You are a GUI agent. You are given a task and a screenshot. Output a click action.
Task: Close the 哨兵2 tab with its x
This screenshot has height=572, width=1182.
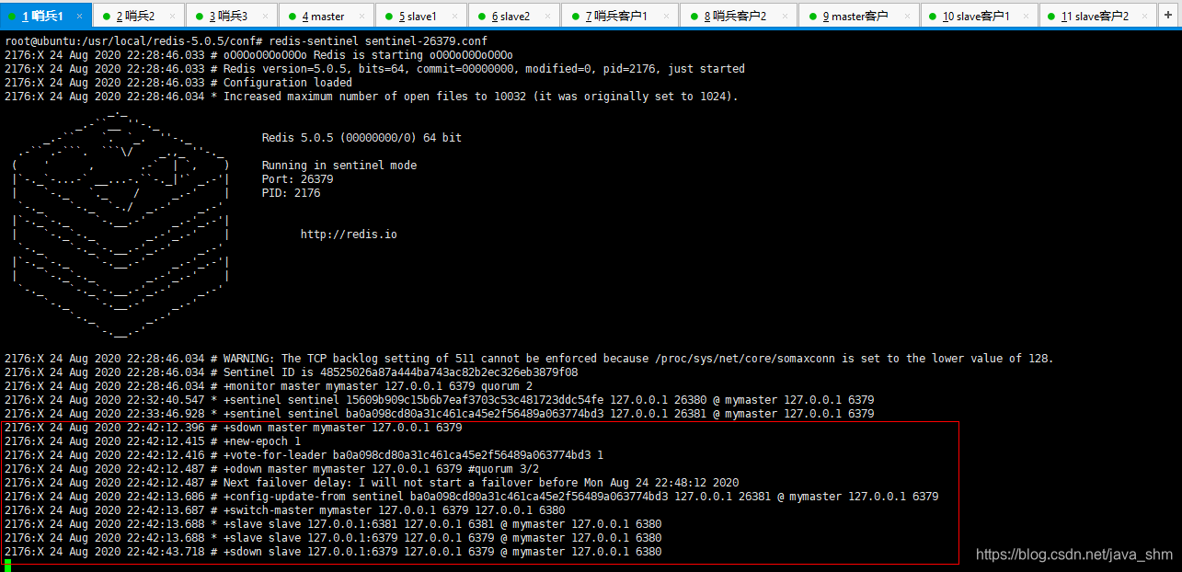tap(172, 17)
